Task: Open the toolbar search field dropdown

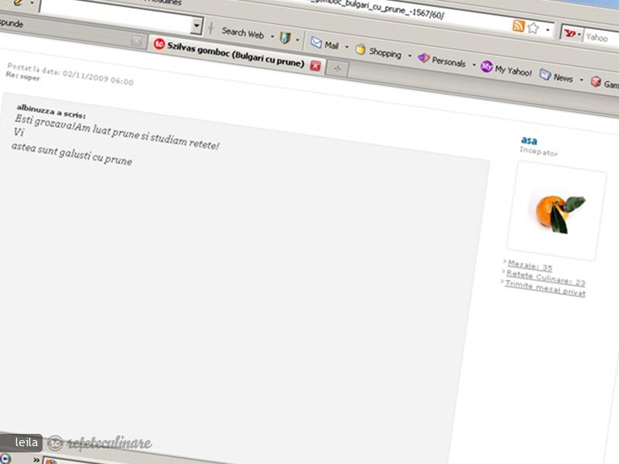Action: coord(197,26)
